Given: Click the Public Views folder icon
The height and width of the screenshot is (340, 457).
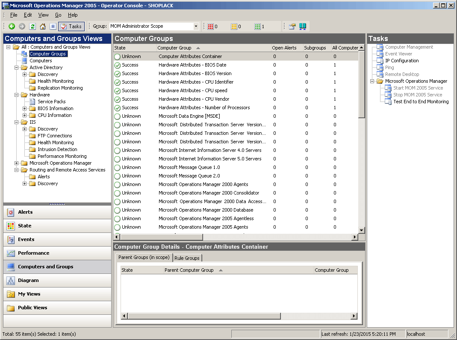Looking at the screenshot, I should click(11, 308).
